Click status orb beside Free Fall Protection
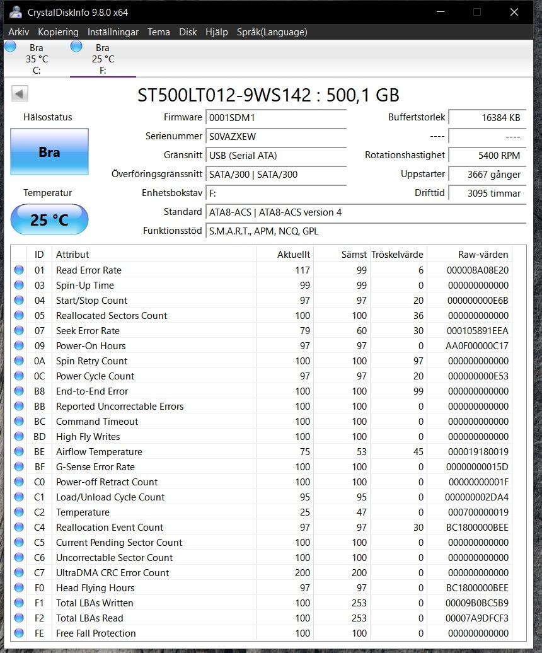This screenshot has width=542, height=653. point(19,633)
